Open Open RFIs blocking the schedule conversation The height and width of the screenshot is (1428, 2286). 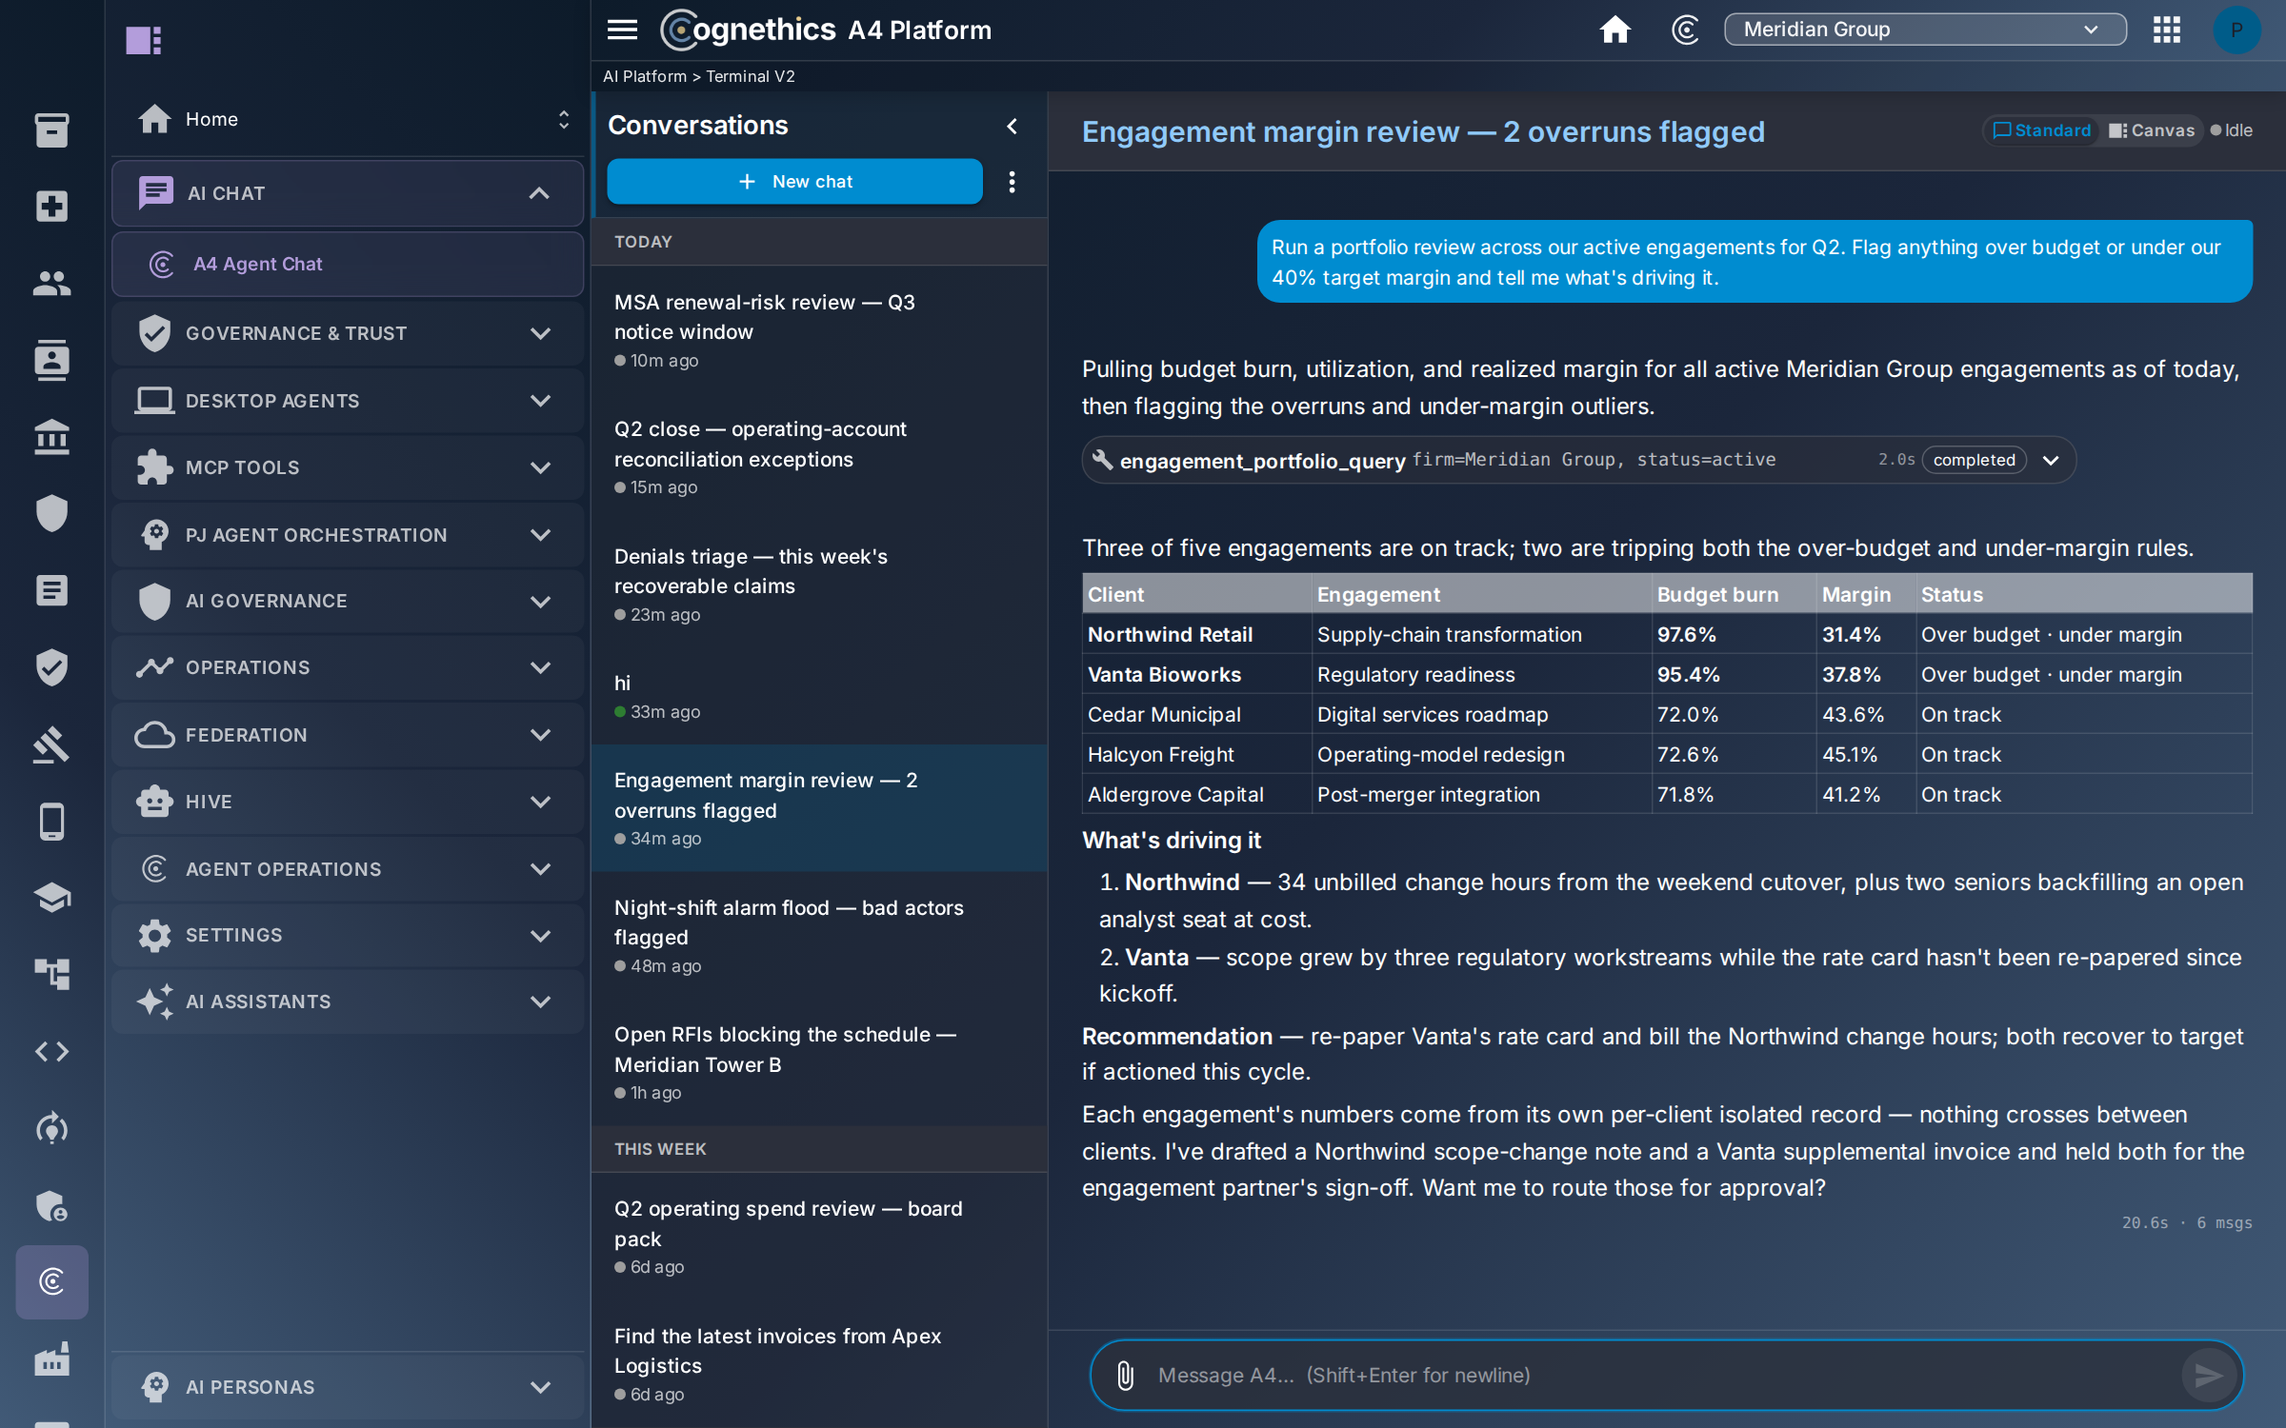pyautogui.click(x=819, y=1062)
